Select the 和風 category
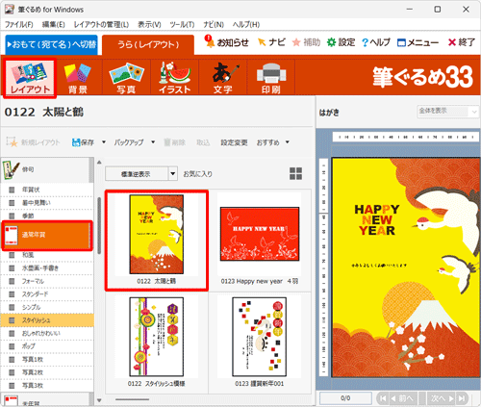The width and height of the screenshot is (481, 407). pyautogui.click(x=47, y=255)
